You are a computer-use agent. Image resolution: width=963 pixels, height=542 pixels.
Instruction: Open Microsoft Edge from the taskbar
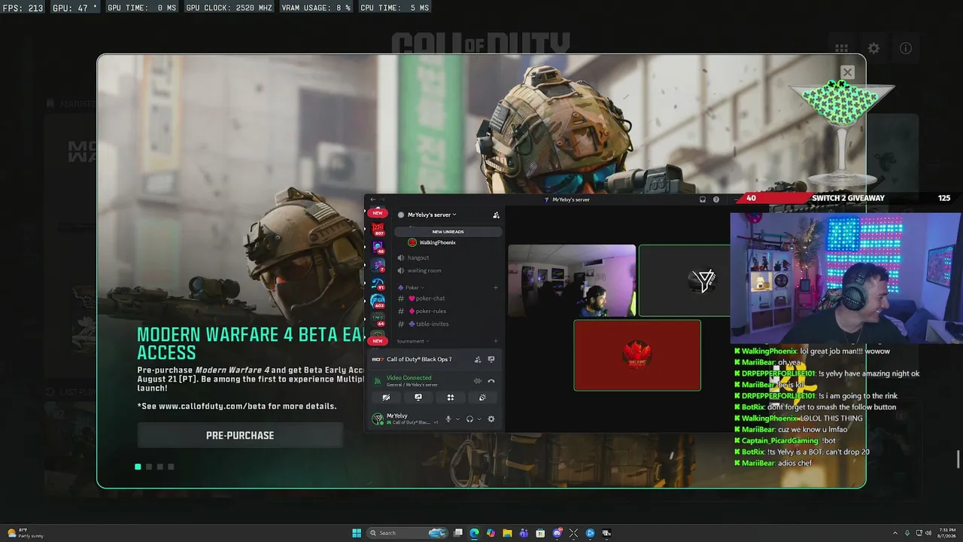[474, 533]
